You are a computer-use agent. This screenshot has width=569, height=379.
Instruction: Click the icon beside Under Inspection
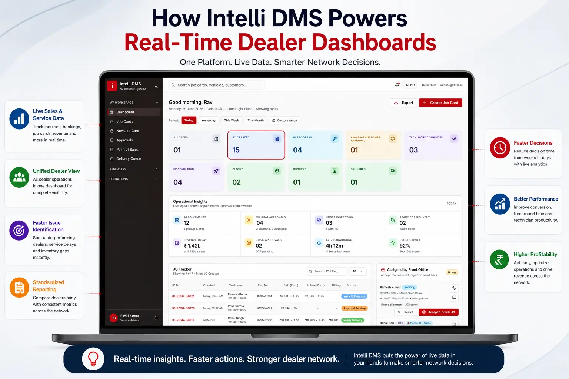tap(319, 220)
